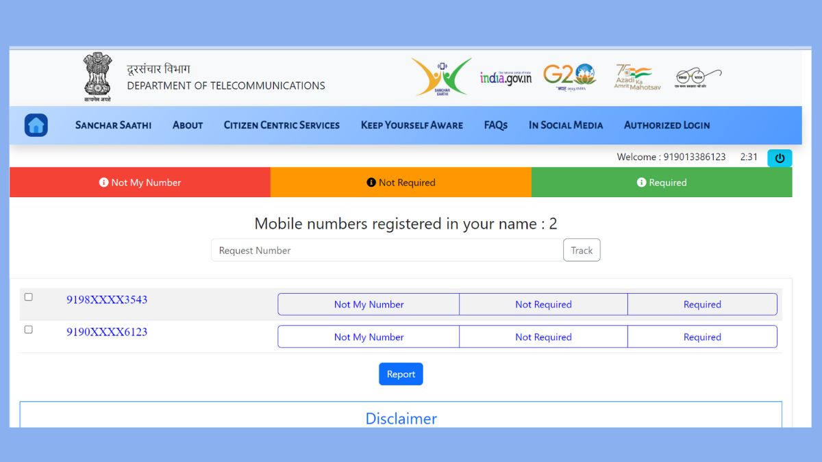Click the Sanchar Saathi logo
This screenshot has width=822, height=462.
click(x=442, y=77)
